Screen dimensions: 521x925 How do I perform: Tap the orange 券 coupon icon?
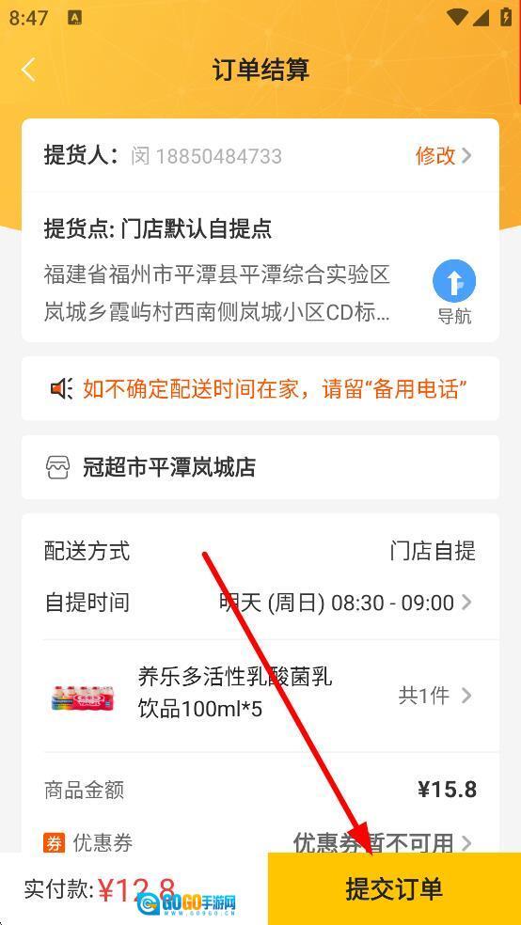(54, 843)
